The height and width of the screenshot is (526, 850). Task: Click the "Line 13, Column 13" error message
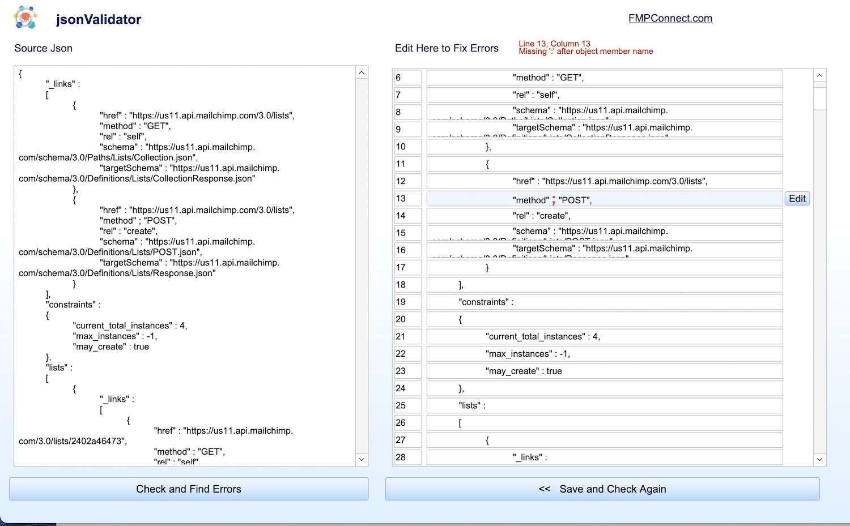point(554,44)
